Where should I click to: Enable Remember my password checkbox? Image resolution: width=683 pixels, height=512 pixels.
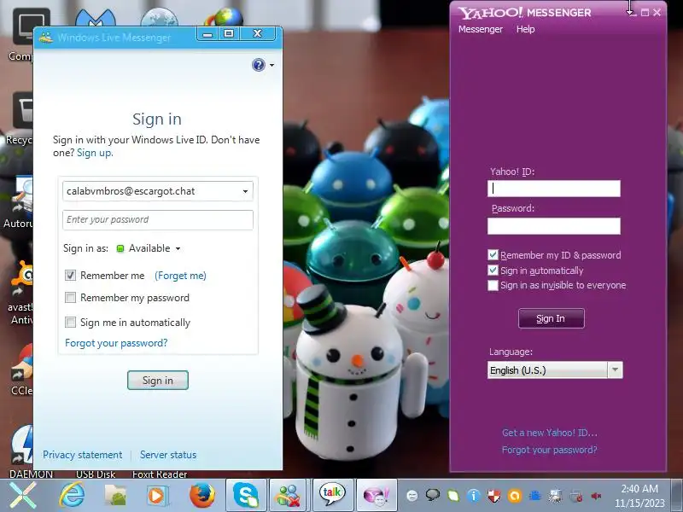pos(70,298)
